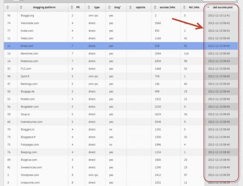243x186 pixels.
Task: Select the Sweetcircles.com platform name
Action: point(31,167)
